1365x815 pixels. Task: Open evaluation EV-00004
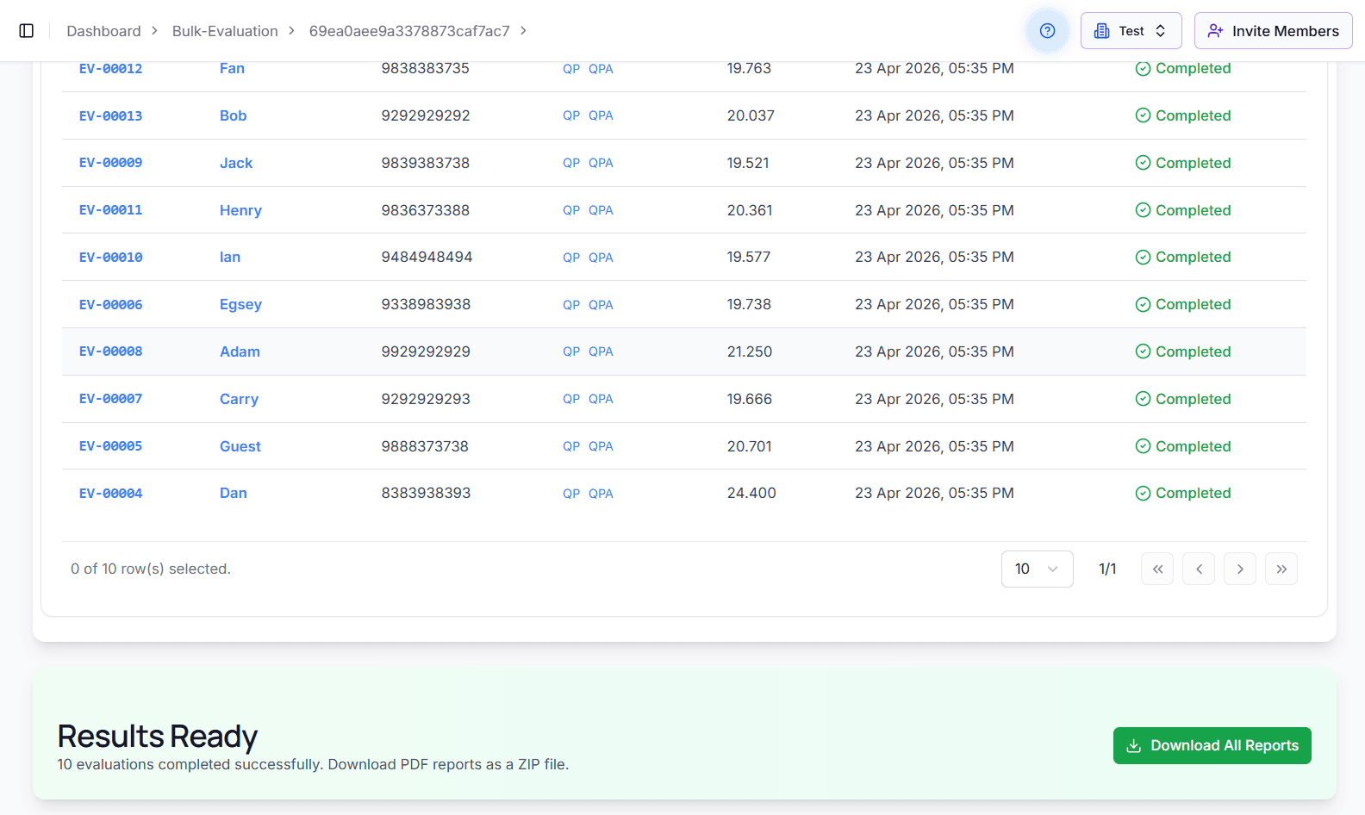click(110, 494)
